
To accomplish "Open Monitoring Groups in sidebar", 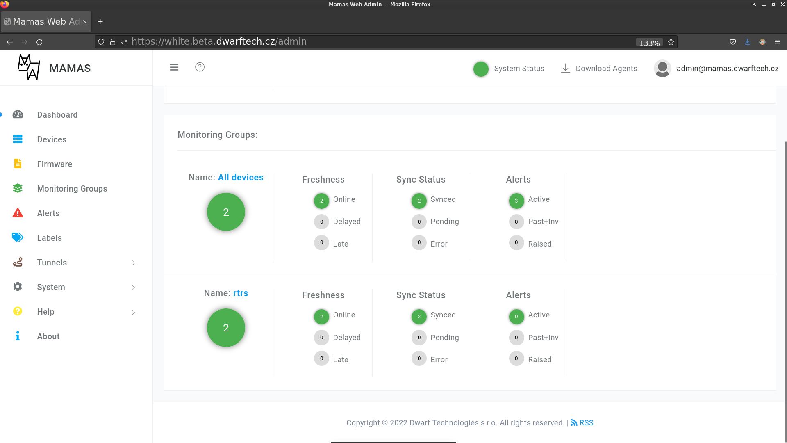I will [x=72, y=189].
